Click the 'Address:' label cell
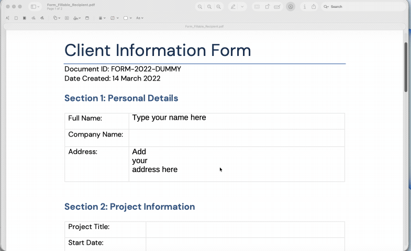The height and width of the screenshot is (251, 411). click(97, 164)
